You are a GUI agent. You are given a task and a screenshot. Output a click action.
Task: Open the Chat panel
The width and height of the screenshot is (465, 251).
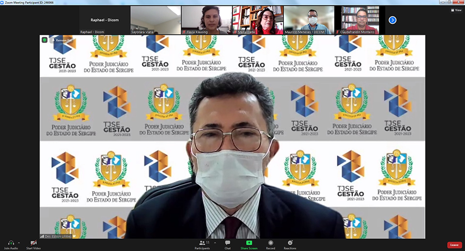coord(227,243)
